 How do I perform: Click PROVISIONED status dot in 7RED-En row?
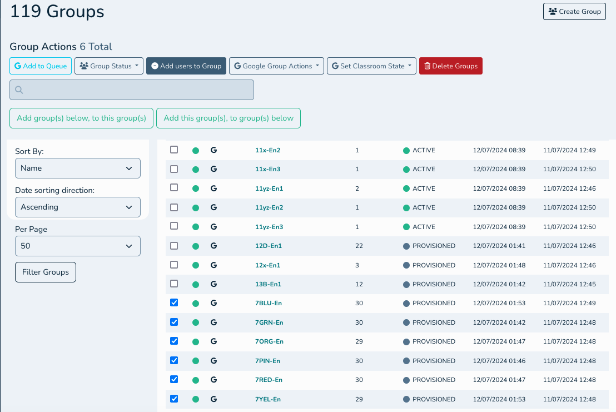point(406,380)
